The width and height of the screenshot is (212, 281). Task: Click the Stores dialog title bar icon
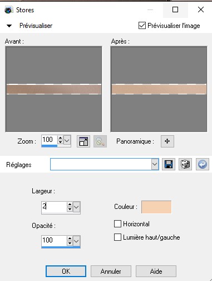tap(8, 10)
